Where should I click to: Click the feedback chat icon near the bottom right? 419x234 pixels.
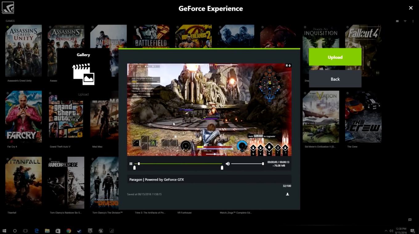point(410,220)
